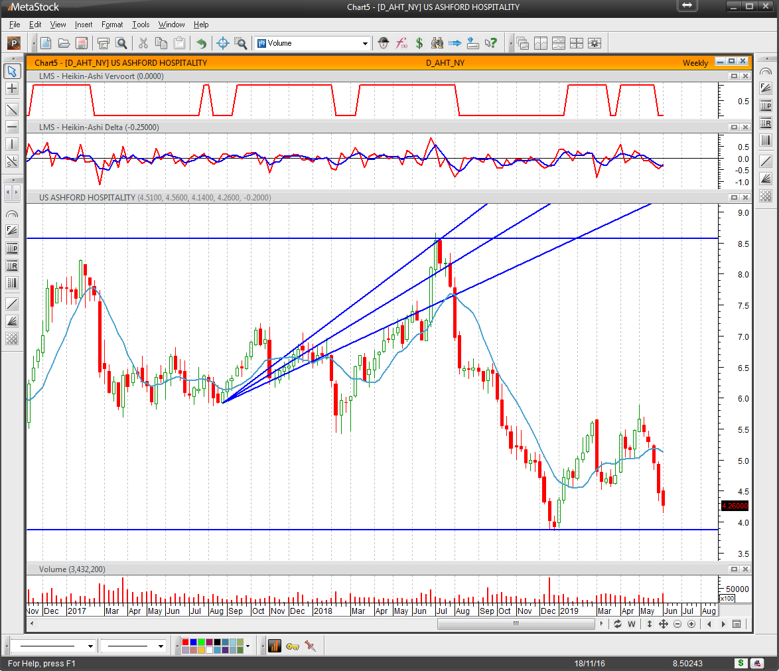Click the pushpin icon in bottom toolbar
Screen dimensions: 779x671
tap(311, 646)
